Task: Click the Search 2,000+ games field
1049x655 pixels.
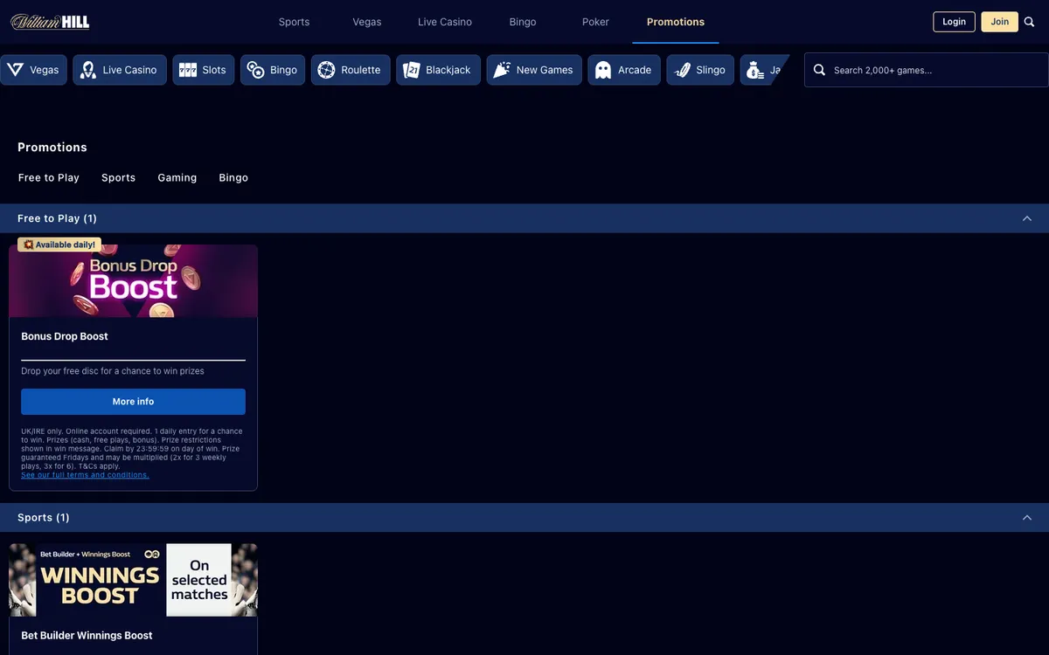Action: [927, 70]
